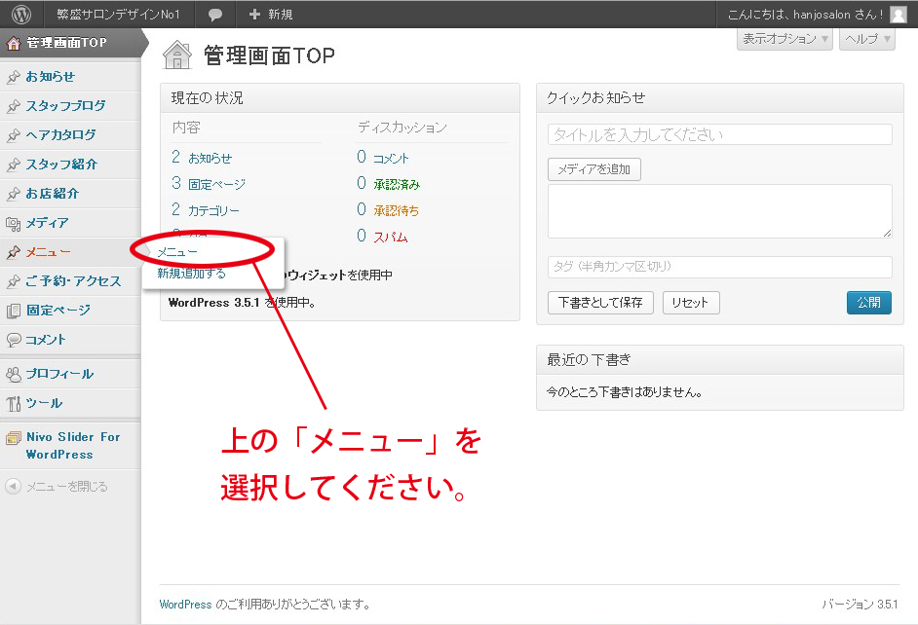Click the WordPress logo icon in admin bar
This screenshot has height=625, width=918.
coord(22,15)
